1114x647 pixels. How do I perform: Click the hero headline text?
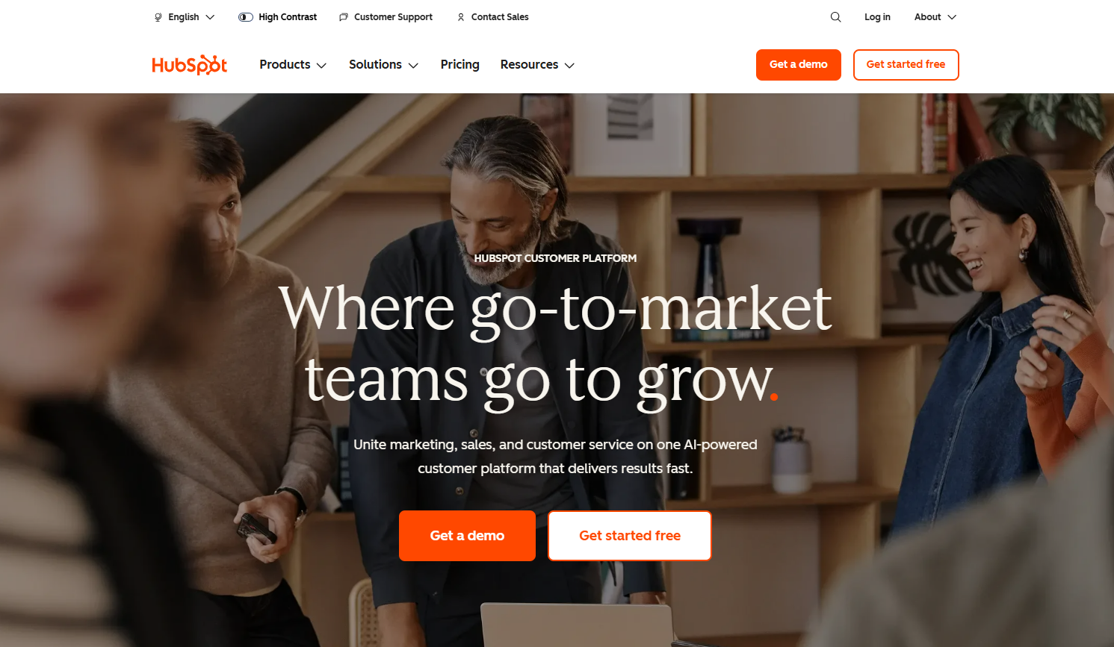(555, 345)
